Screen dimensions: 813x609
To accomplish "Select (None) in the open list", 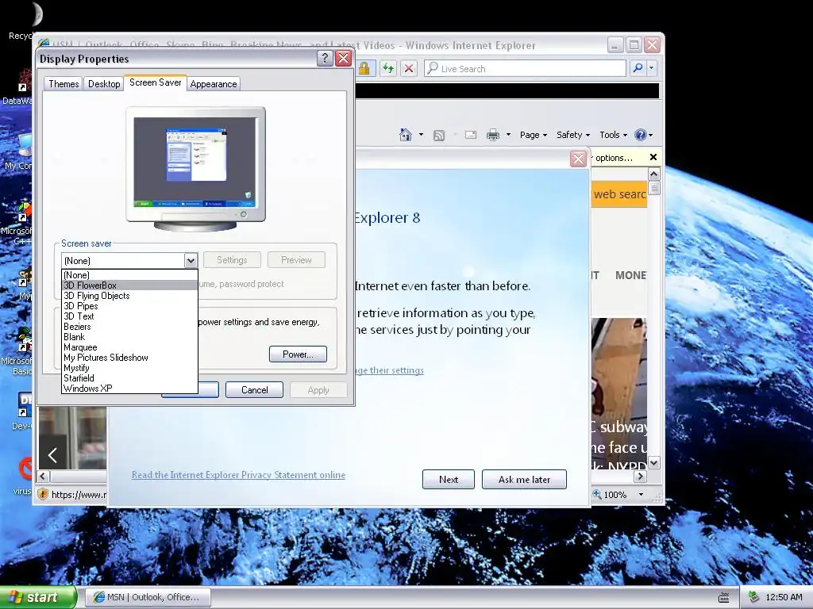I will 129,275.
